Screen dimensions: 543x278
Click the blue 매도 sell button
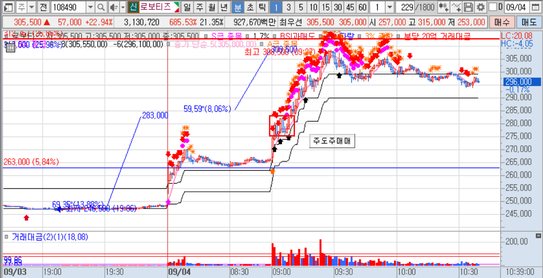point(528,22)
